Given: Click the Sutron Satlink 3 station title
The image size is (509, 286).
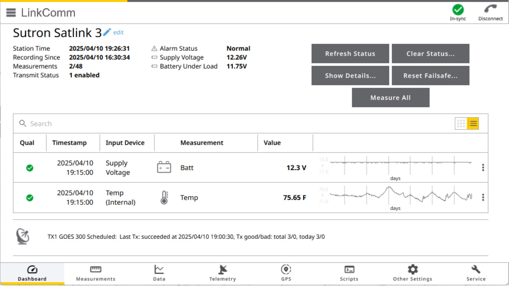Looking at the screenshot, I should click(57, 33).
